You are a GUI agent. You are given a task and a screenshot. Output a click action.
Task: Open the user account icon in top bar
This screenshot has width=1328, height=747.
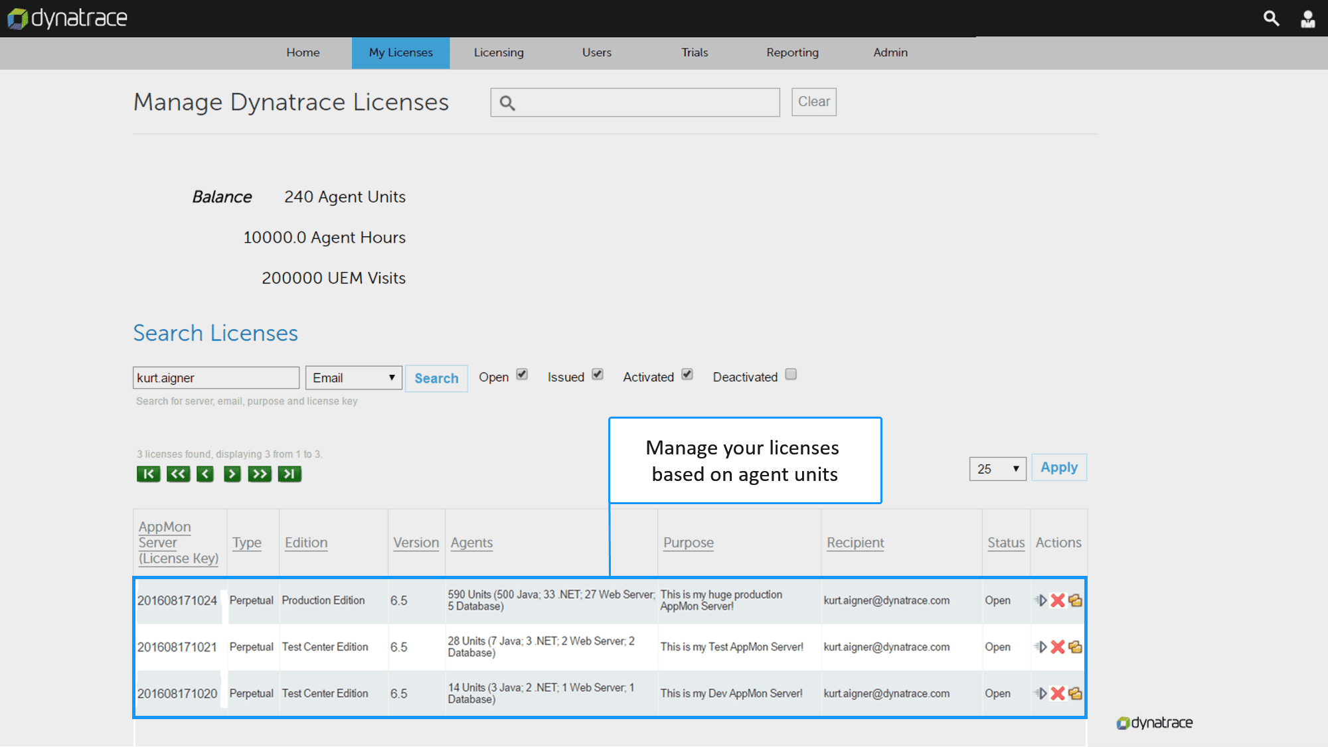(1307, 19)
